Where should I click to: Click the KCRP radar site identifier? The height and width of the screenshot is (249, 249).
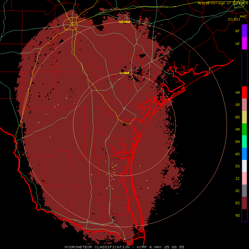coord(142,247)
